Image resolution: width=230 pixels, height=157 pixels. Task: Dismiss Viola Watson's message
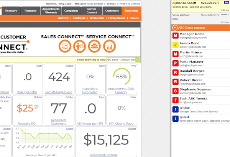pyautogui.click(x=225, y=14)
